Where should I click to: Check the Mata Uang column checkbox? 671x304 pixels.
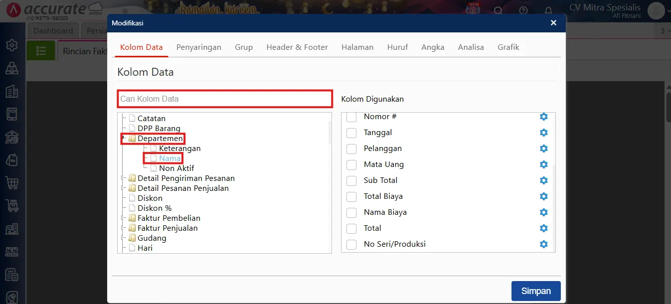(351, 164)
